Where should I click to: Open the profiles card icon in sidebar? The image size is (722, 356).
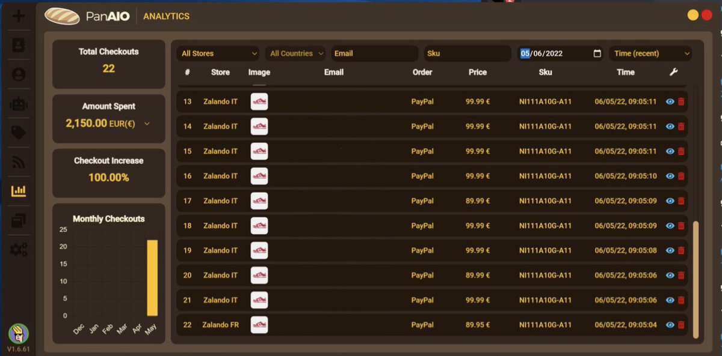tap(19, 45)
